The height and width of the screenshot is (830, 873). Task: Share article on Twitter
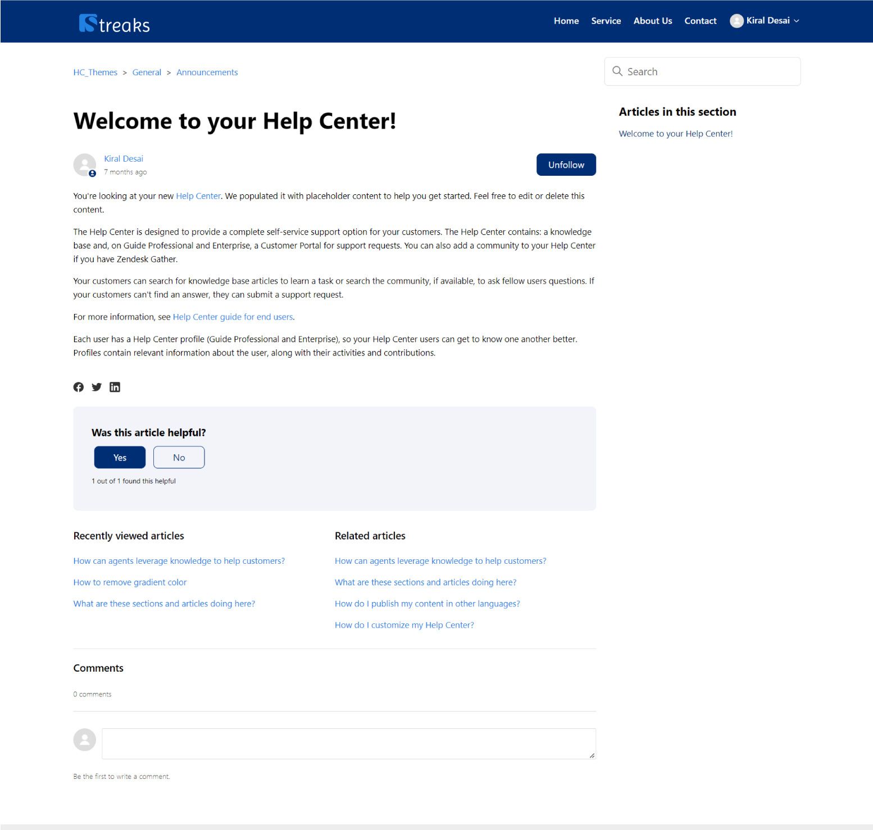pos(97,387)
